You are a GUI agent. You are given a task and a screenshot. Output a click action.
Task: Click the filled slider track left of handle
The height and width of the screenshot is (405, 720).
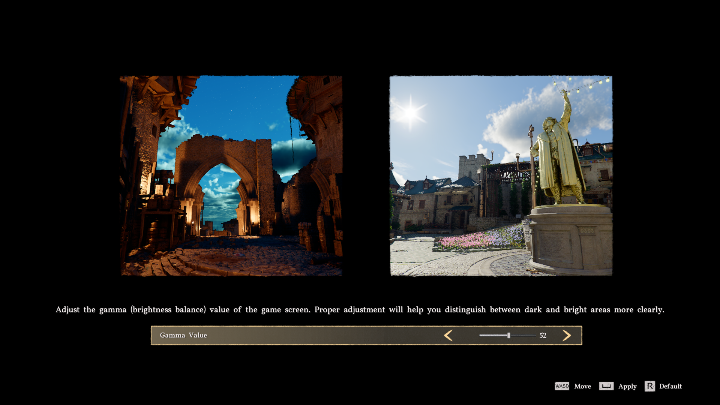pyautogui.click(x=493, y=335)
